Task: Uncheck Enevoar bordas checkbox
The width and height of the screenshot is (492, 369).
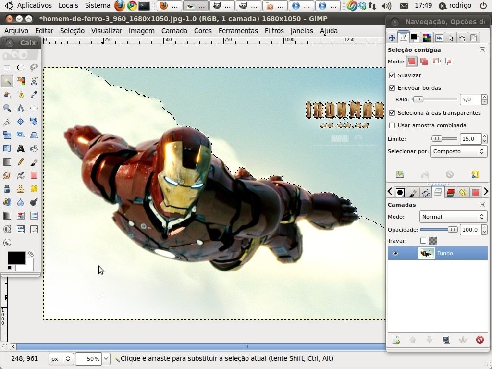Action: click(x=392, y=88)
